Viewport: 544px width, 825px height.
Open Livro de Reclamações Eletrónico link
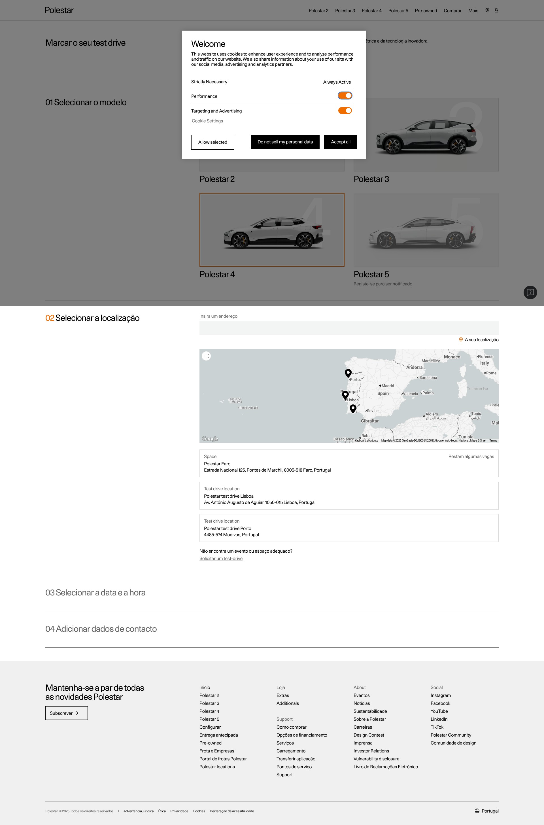[x=386, y=767]
